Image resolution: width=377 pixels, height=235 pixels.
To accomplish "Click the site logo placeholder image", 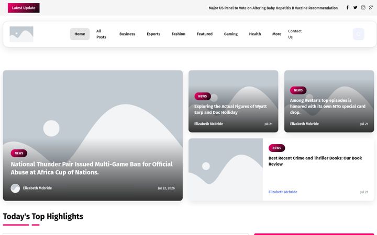I will click(21, 34).
